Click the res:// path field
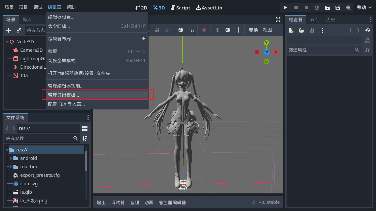This screenshot has width=376, height=211. 48,128
